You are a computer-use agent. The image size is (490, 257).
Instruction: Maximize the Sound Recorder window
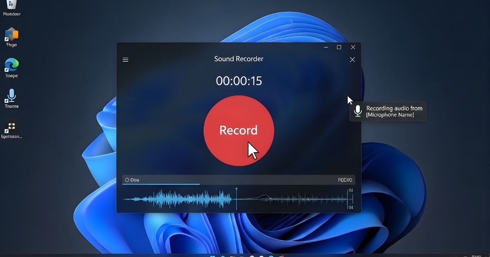(x=339, y=47)
